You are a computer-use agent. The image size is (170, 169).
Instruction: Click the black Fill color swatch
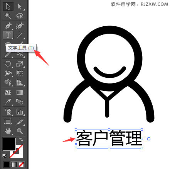coord(9,144)
